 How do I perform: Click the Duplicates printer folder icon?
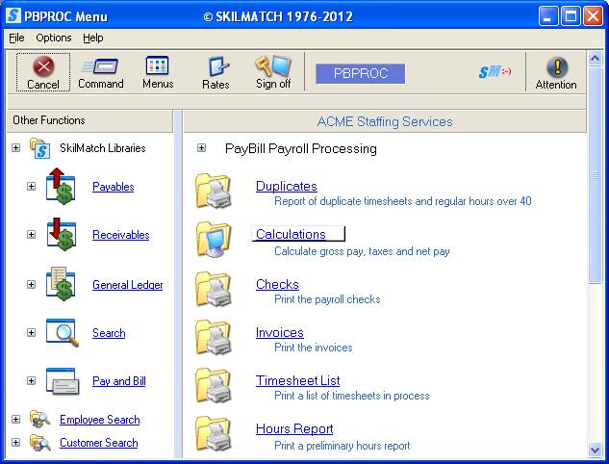(x=214, y=192)
